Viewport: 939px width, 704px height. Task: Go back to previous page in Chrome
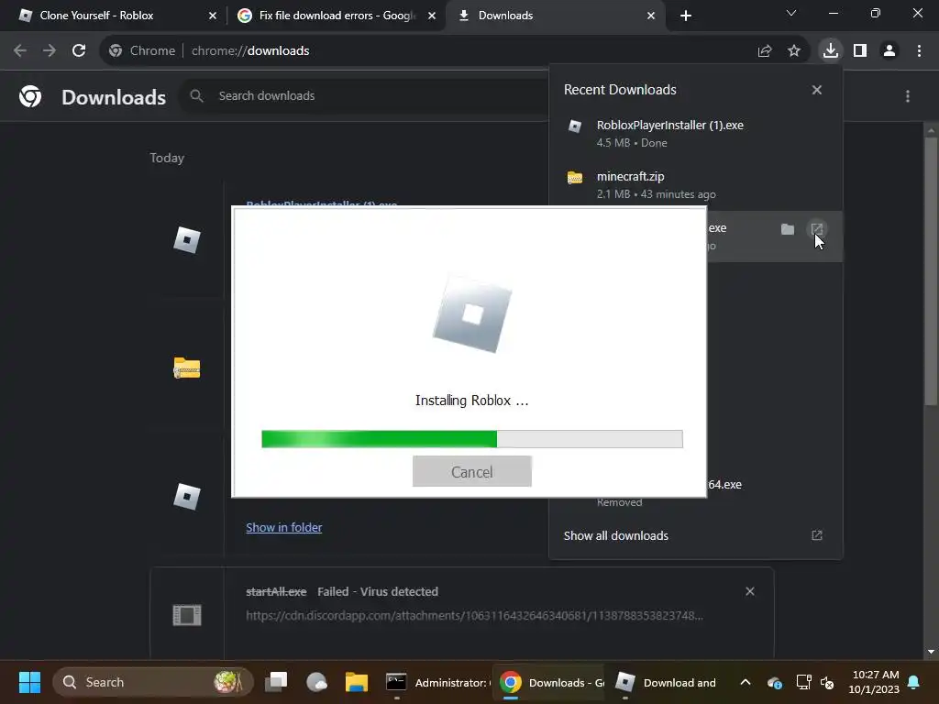[x=20, y=51]
